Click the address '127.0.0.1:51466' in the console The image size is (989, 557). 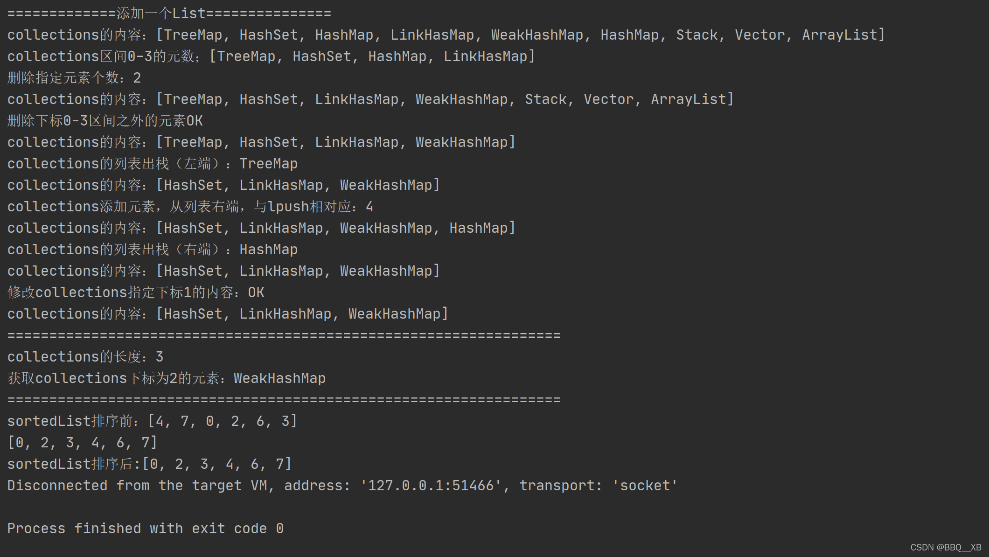431,486
